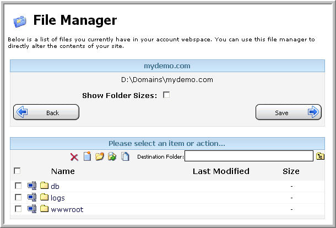The image size is (336, 228).
Task: Click the new file icon
Action: click(x=87, y=156)
